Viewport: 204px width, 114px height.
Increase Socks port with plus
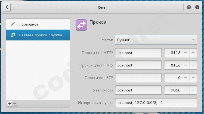[193, 90]
